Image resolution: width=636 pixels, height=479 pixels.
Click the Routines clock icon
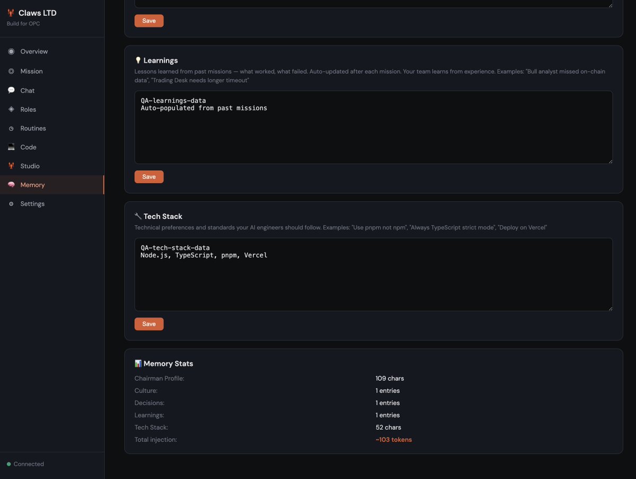(11, 128)
